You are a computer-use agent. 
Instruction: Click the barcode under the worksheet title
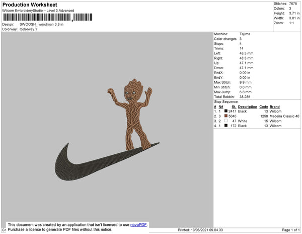click(47, 17)
